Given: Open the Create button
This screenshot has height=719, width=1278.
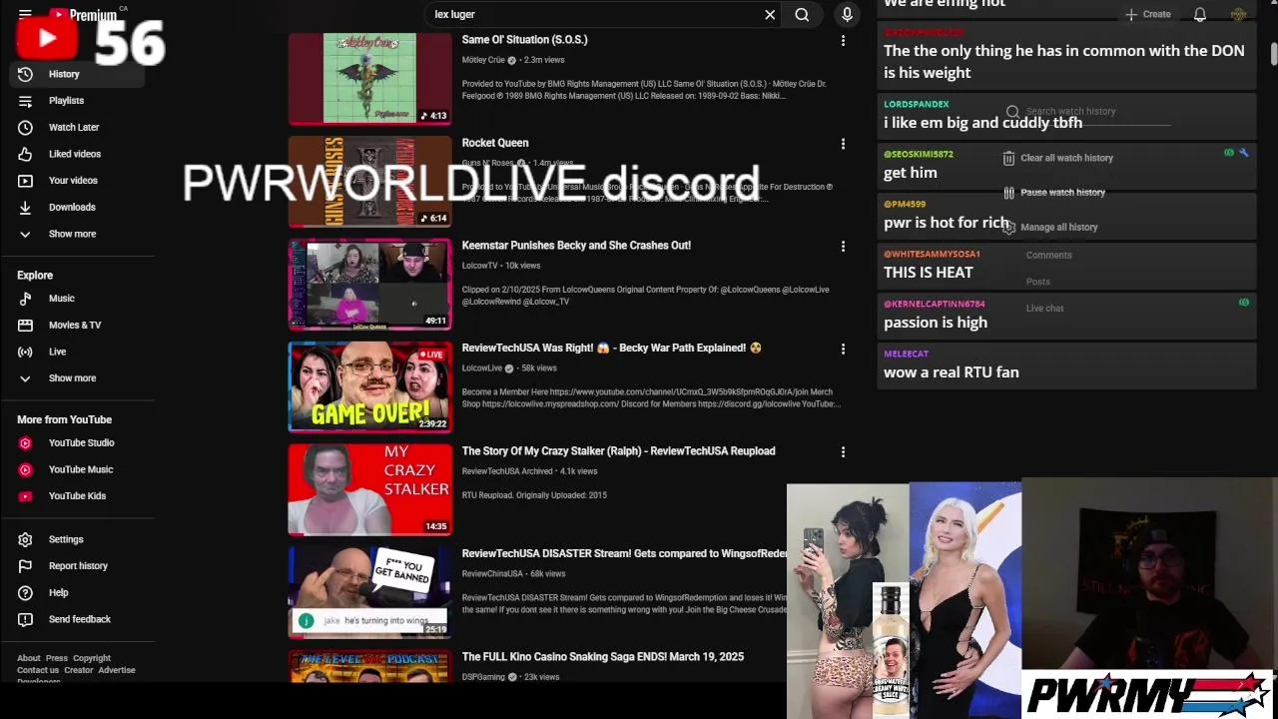Looking at the screenshot, I should pyautogui.click(x=1147, y=14).
